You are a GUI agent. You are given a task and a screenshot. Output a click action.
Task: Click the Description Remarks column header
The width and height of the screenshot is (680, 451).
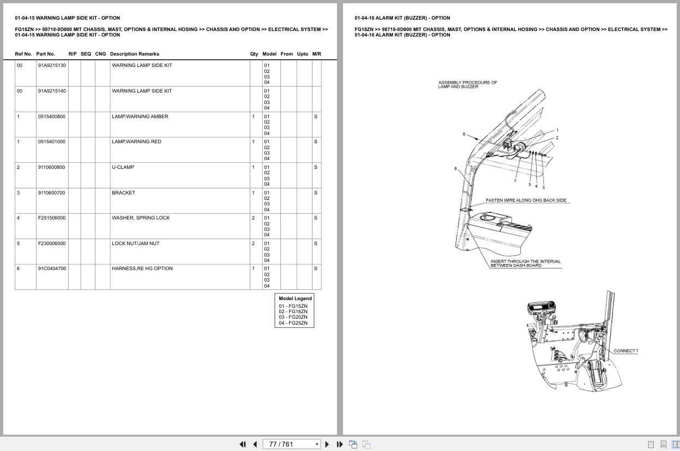[x=135, y=54]
